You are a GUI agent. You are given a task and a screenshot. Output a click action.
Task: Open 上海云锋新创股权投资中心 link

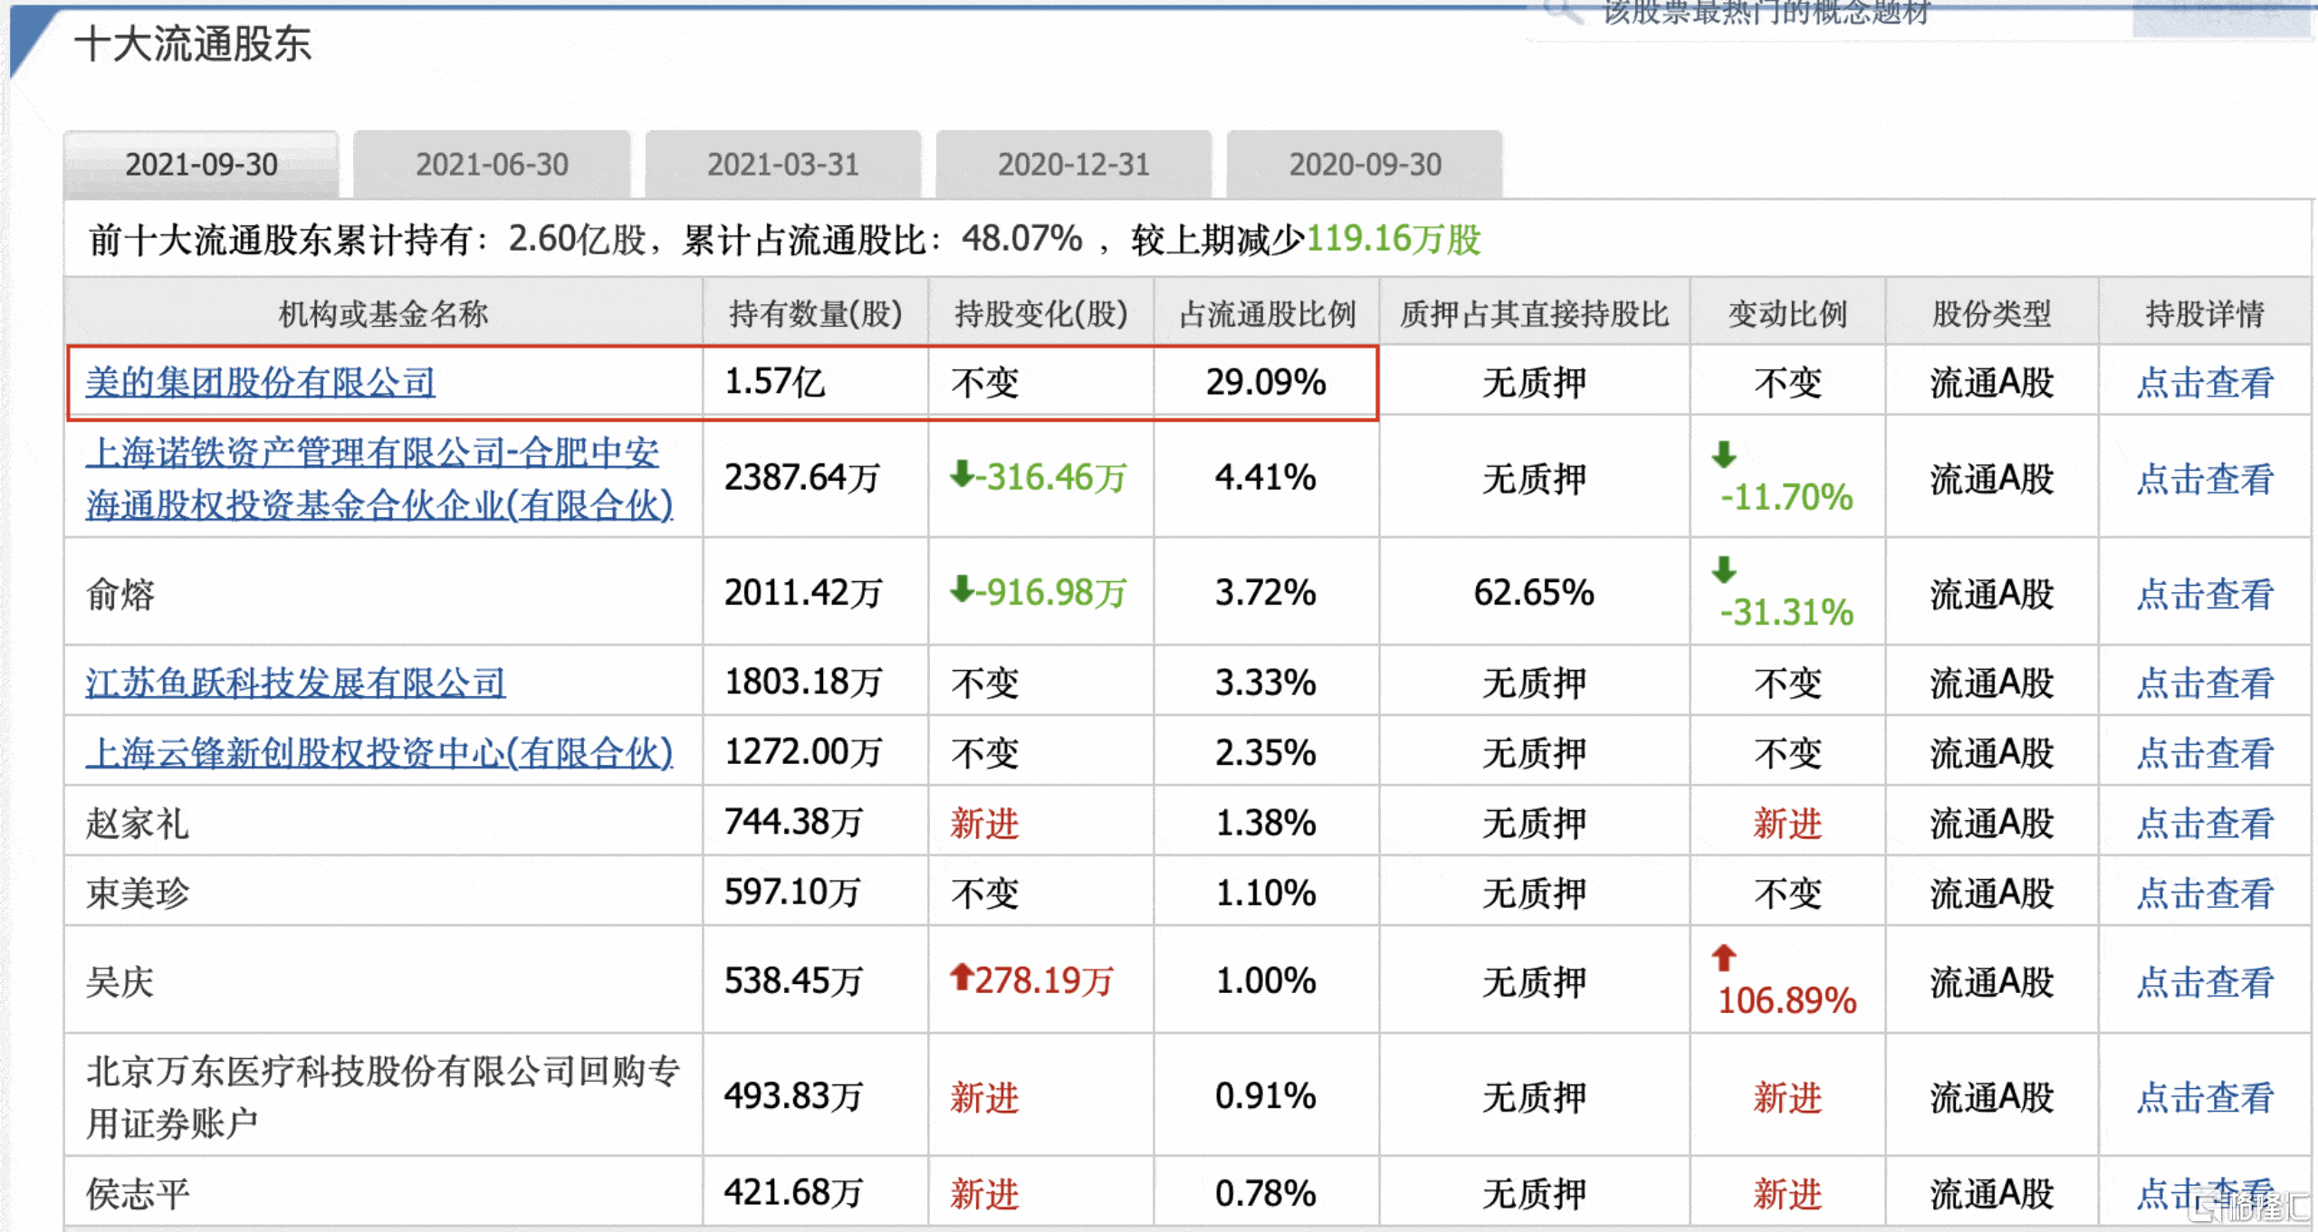coord(378,752)
